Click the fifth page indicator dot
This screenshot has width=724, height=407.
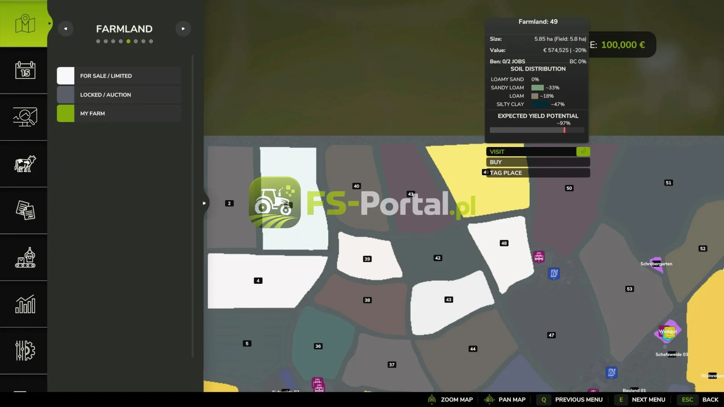point(128,41)
